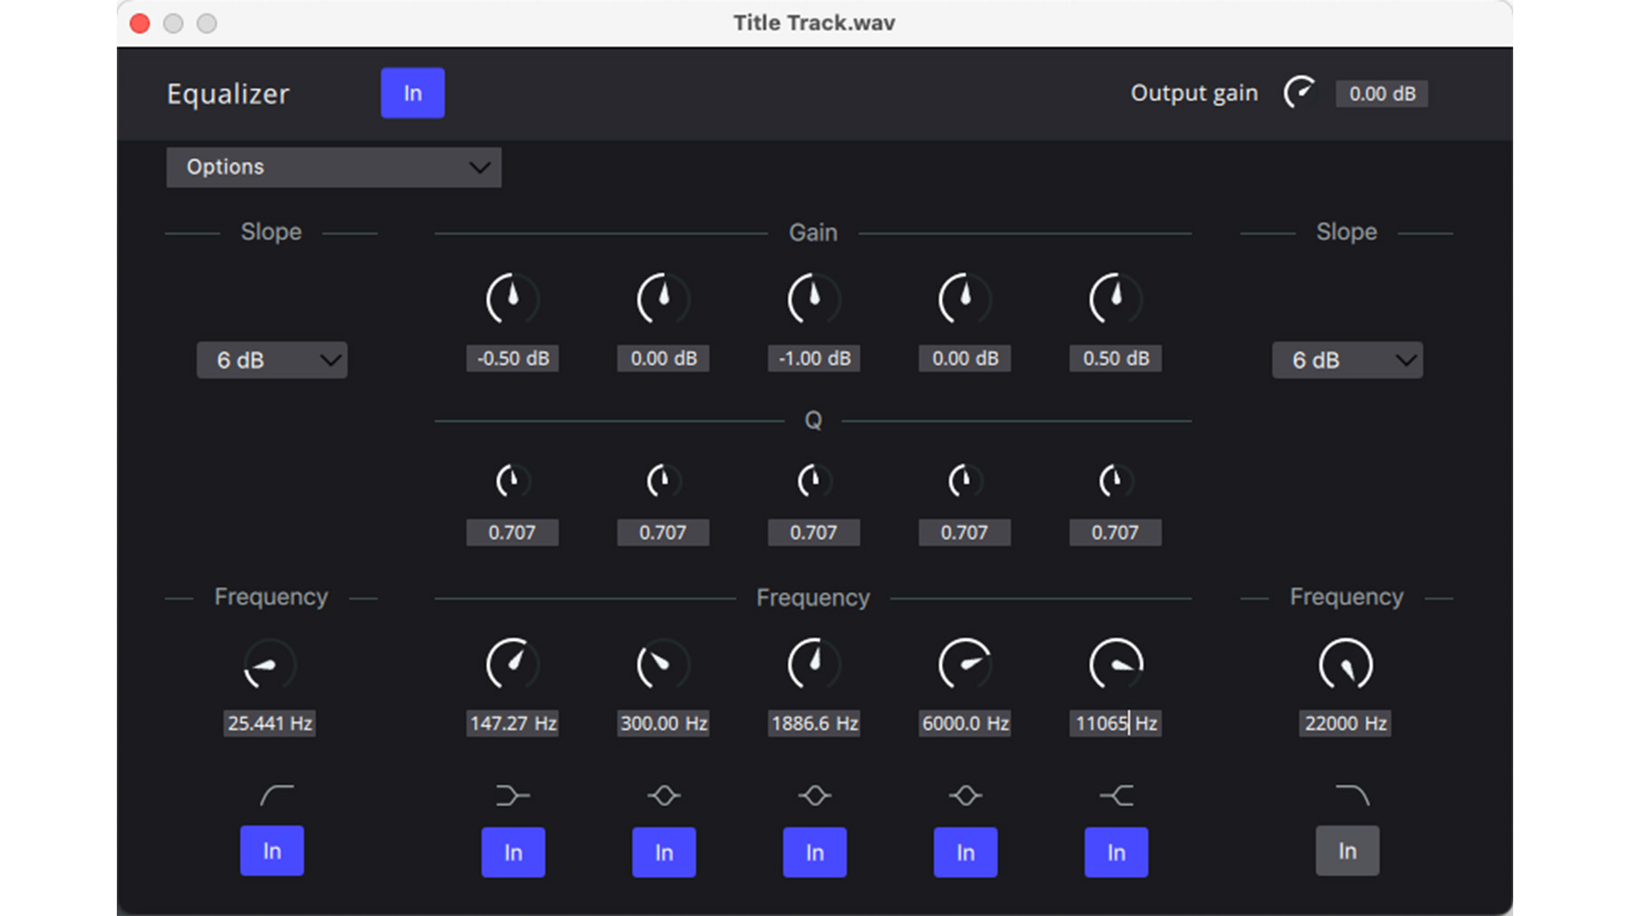Screen dimensions: 1630x916
Task: Click the low shelf filter icon for the 147.27 Hz band
Action: point(513,795)
